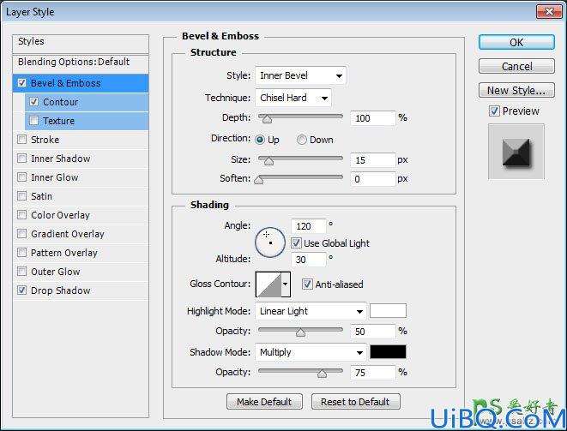The width and height of the screenshot is (567, 431).
Task: Enable the Texture checkbox
Action: 34,120
